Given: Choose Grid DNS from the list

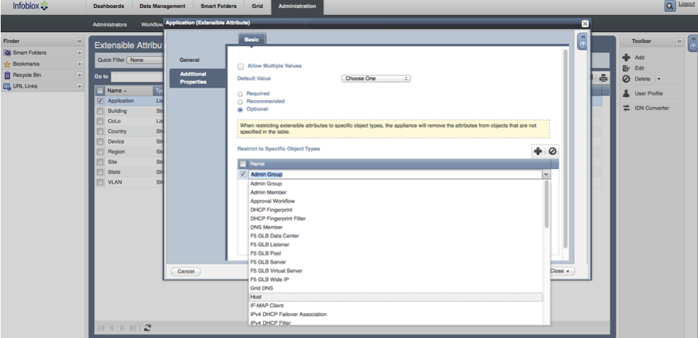Looking at the screenshot, I should (x=396, y=289).
